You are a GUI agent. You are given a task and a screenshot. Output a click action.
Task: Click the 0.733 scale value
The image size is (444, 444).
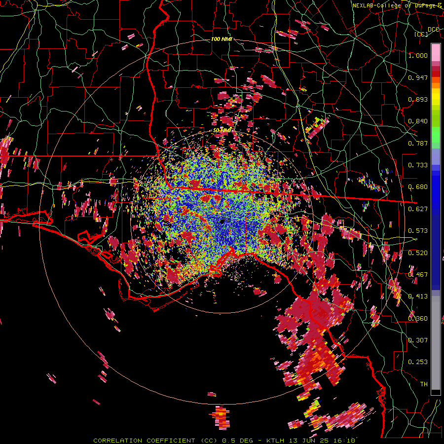click(418, 165)
